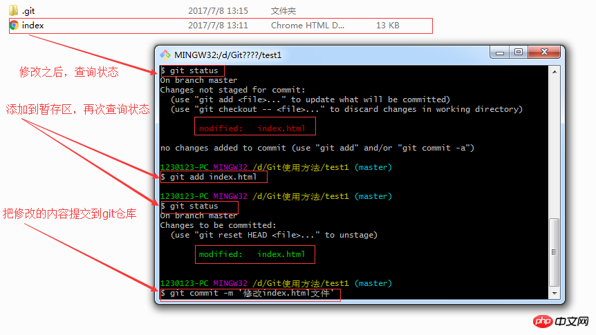Click the date 2017/7/8 13:11

tap(218, 26)
